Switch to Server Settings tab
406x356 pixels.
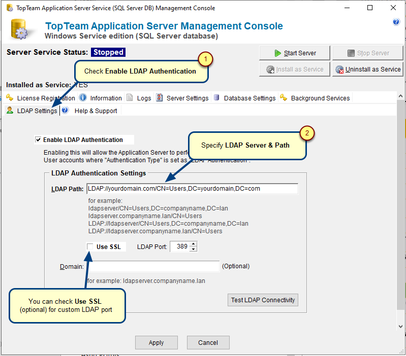tap(182, 98)
